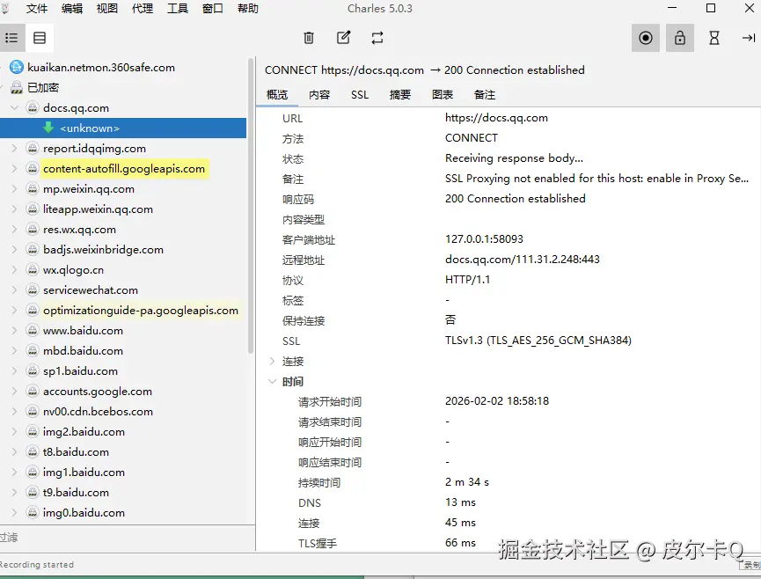This screenshot has width=761, height=579.
Task: Select badjs.weixinbridge.com host
Action: tap(103, 249)
